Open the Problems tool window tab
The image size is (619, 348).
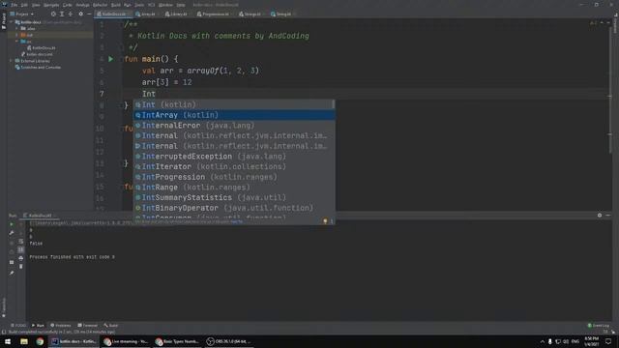[x=60, y=326]
